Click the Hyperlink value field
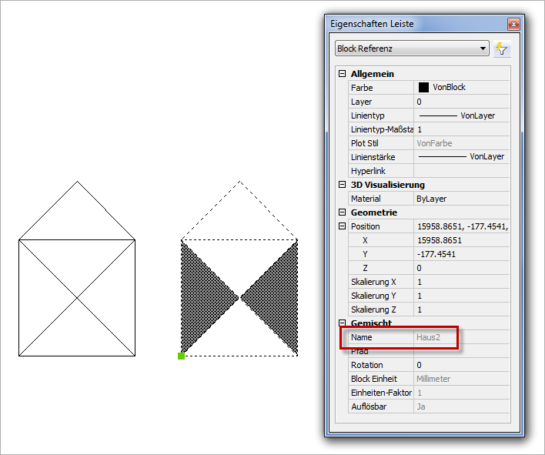545x455 pixels. [462, 170]
